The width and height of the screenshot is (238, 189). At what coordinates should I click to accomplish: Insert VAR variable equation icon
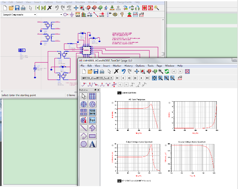[x=78, y=15]
